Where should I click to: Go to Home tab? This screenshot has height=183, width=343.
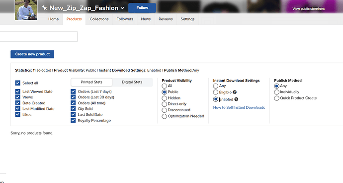(x=53, y=19)
